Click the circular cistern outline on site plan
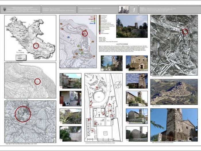This screenshot has width=201, height=151. coord(99,96)
